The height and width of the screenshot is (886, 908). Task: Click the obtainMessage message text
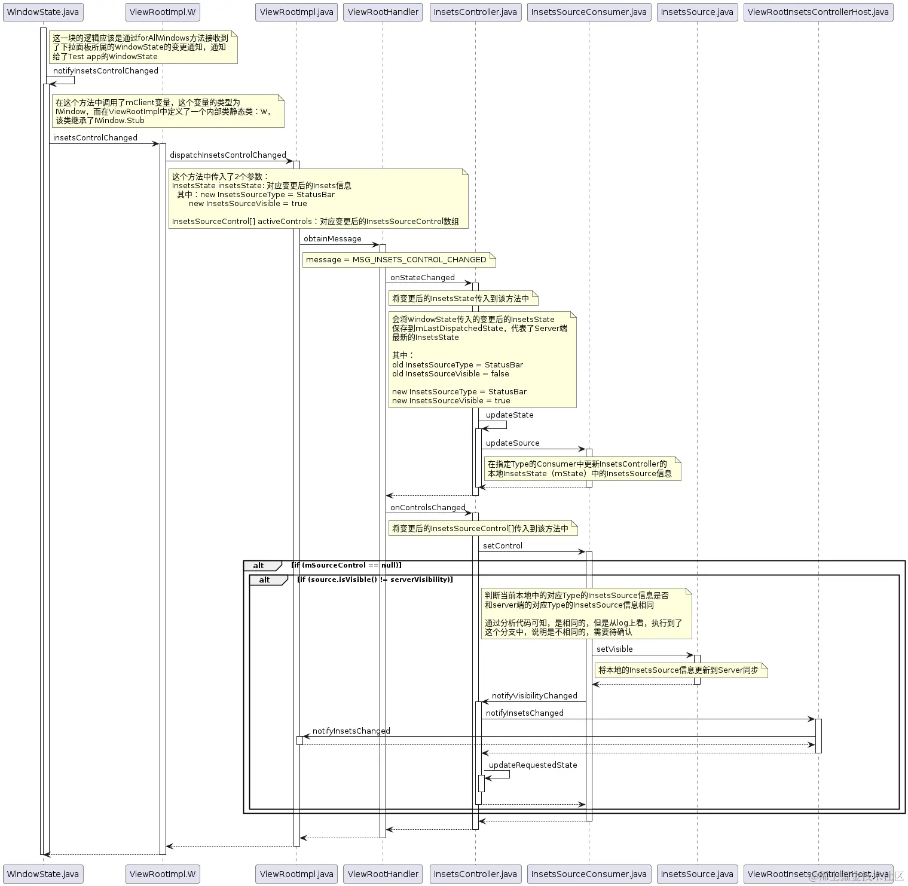coord(332,238)
